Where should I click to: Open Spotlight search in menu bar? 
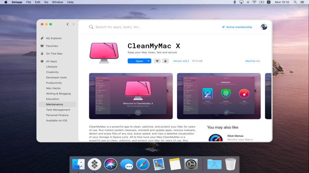[x=295, y=2]
